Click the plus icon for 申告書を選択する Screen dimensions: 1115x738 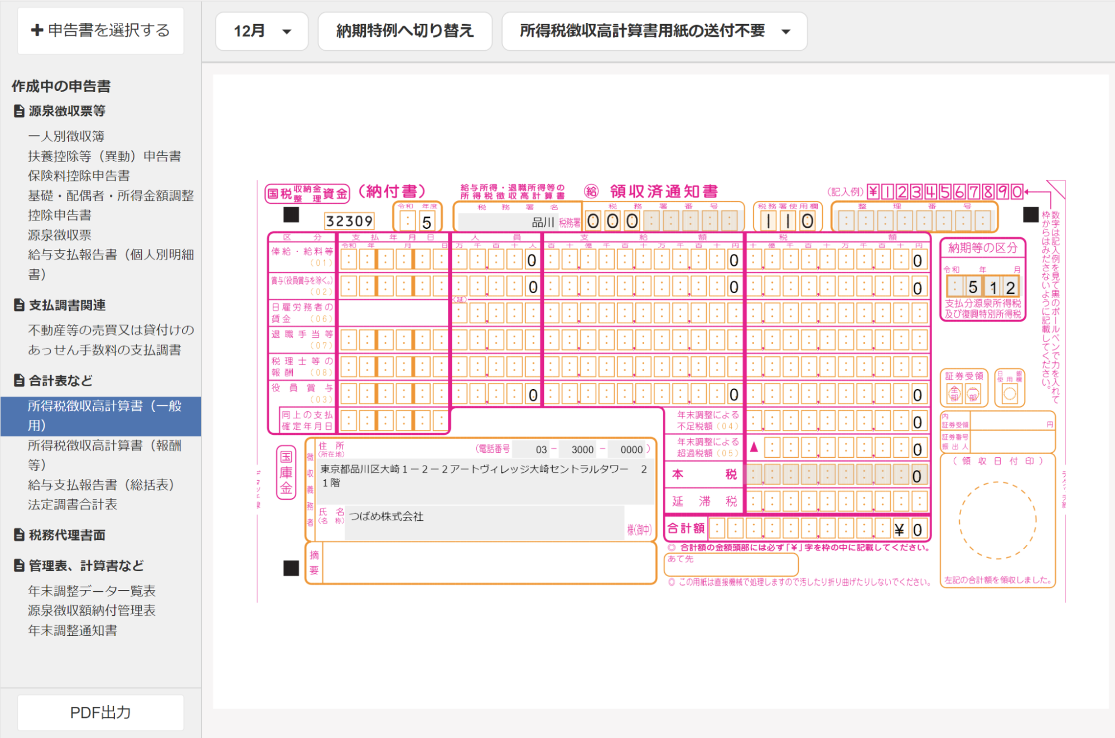click(37, 30)
